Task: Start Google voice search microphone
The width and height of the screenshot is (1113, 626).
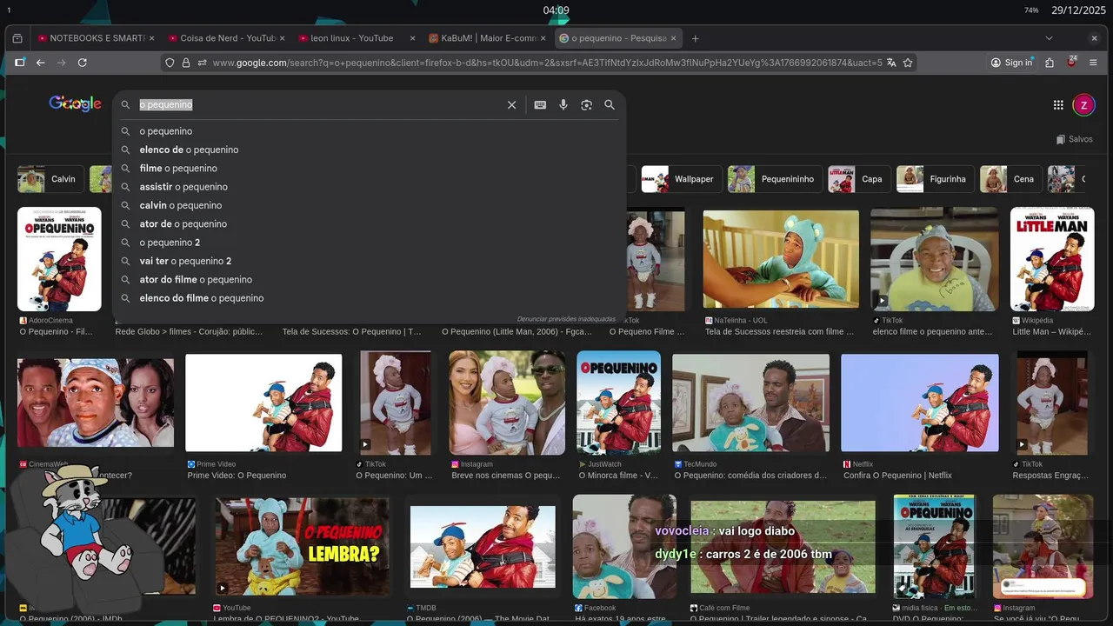Action: pos(563,104)
